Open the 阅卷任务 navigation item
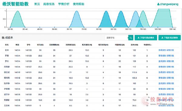 (49, 4)
